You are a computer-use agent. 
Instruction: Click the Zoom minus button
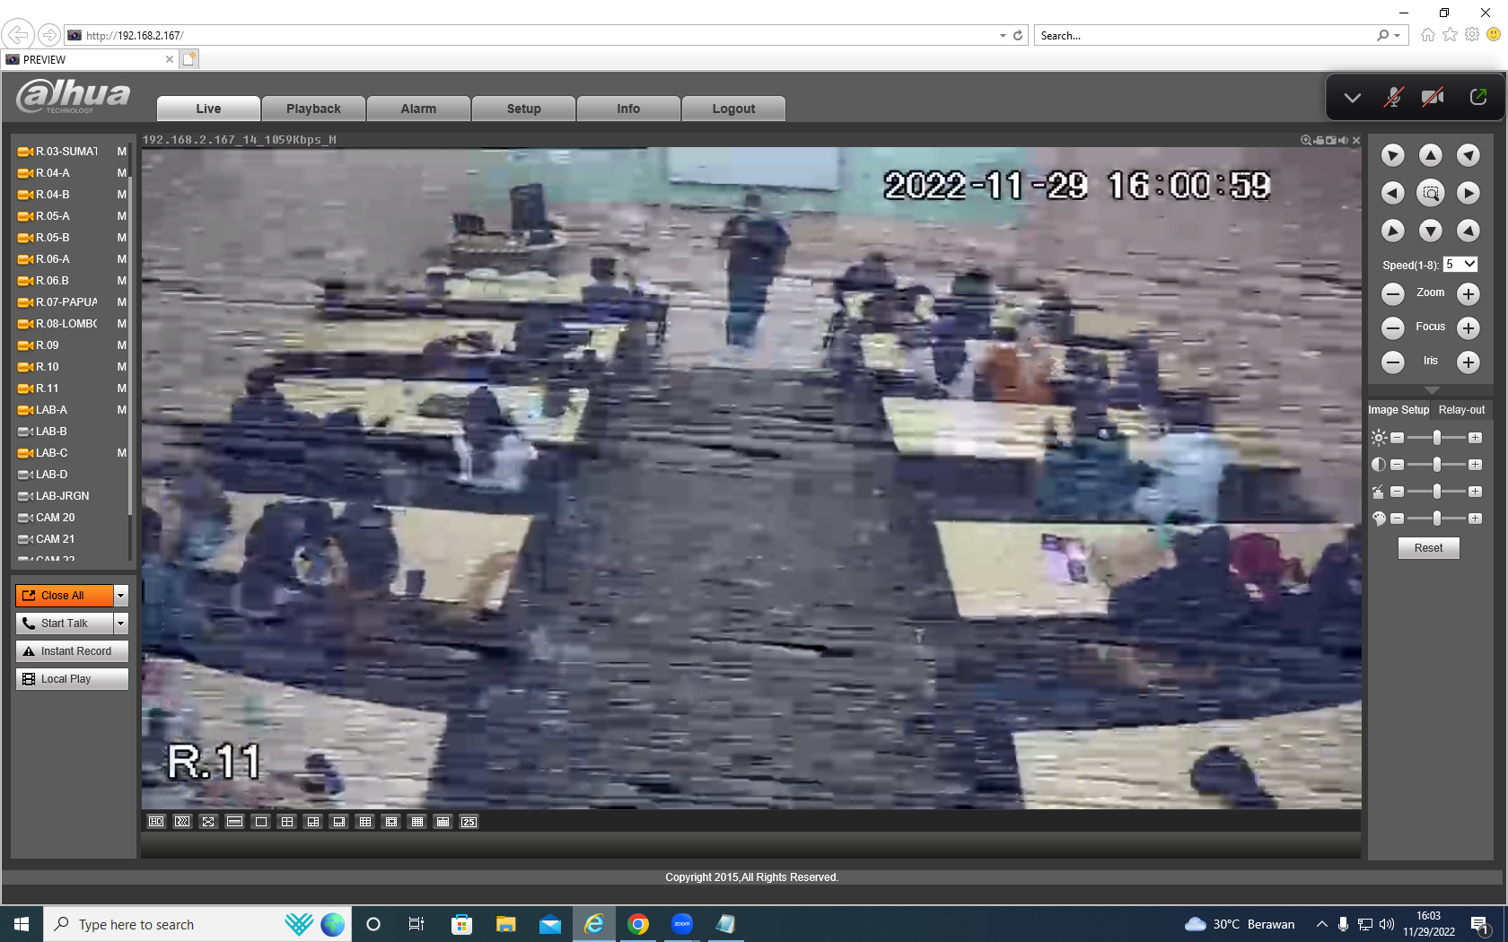[x=1392, y=293]
